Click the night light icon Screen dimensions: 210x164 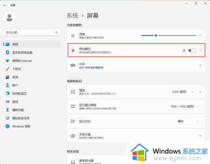click(73, 50)
